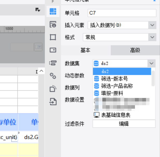Viewport: 160px width, 157px height.
Task: Open the cell element panel icon
Action: coord(53,12)
